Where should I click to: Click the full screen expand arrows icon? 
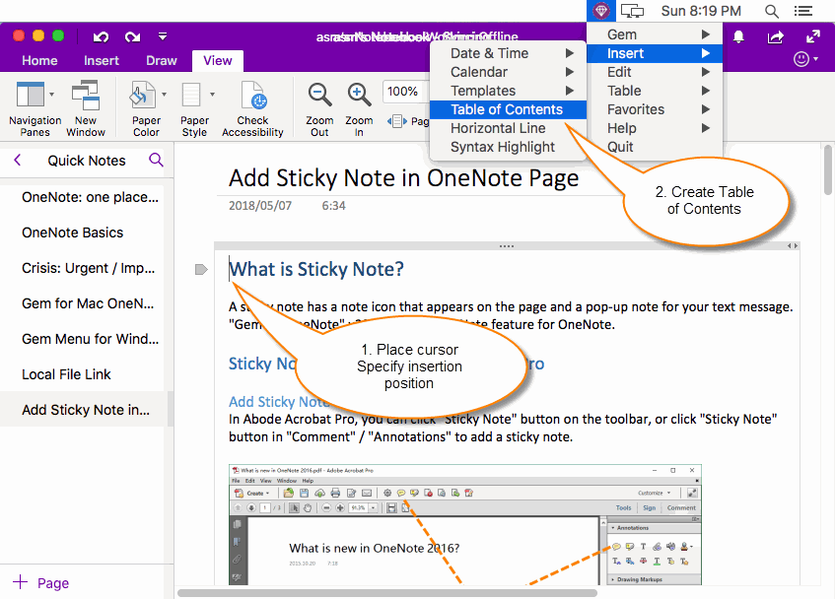813,36
